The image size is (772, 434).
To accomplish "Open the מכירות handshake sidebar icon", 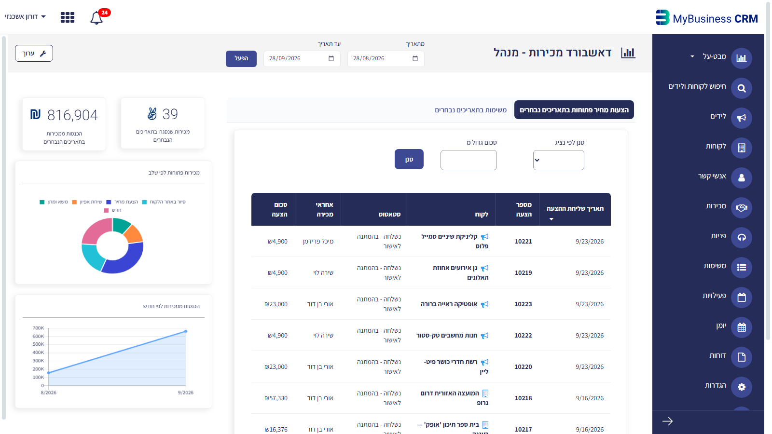I will point(742,208).
